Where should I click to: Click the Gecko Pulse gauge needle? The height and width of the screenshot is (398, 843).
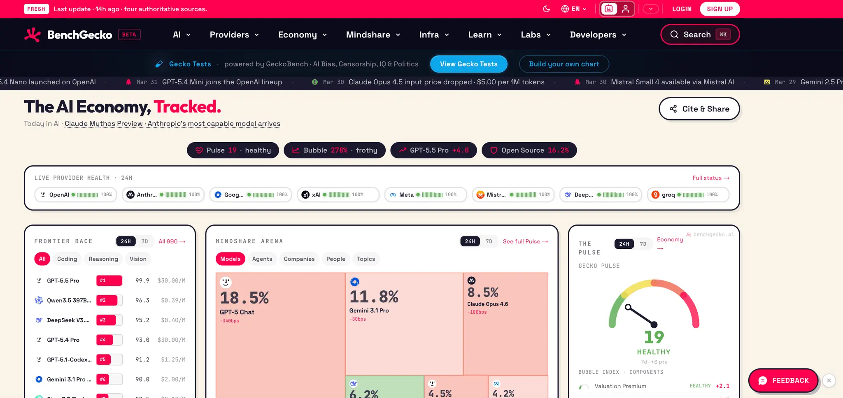pyautogui.click(x=640, y=316)
